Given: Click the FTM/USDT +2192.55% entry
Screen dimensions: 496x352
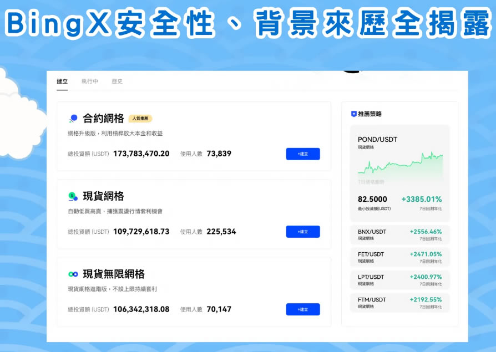Looking at the screenshot, I should (x=399, y=302).
